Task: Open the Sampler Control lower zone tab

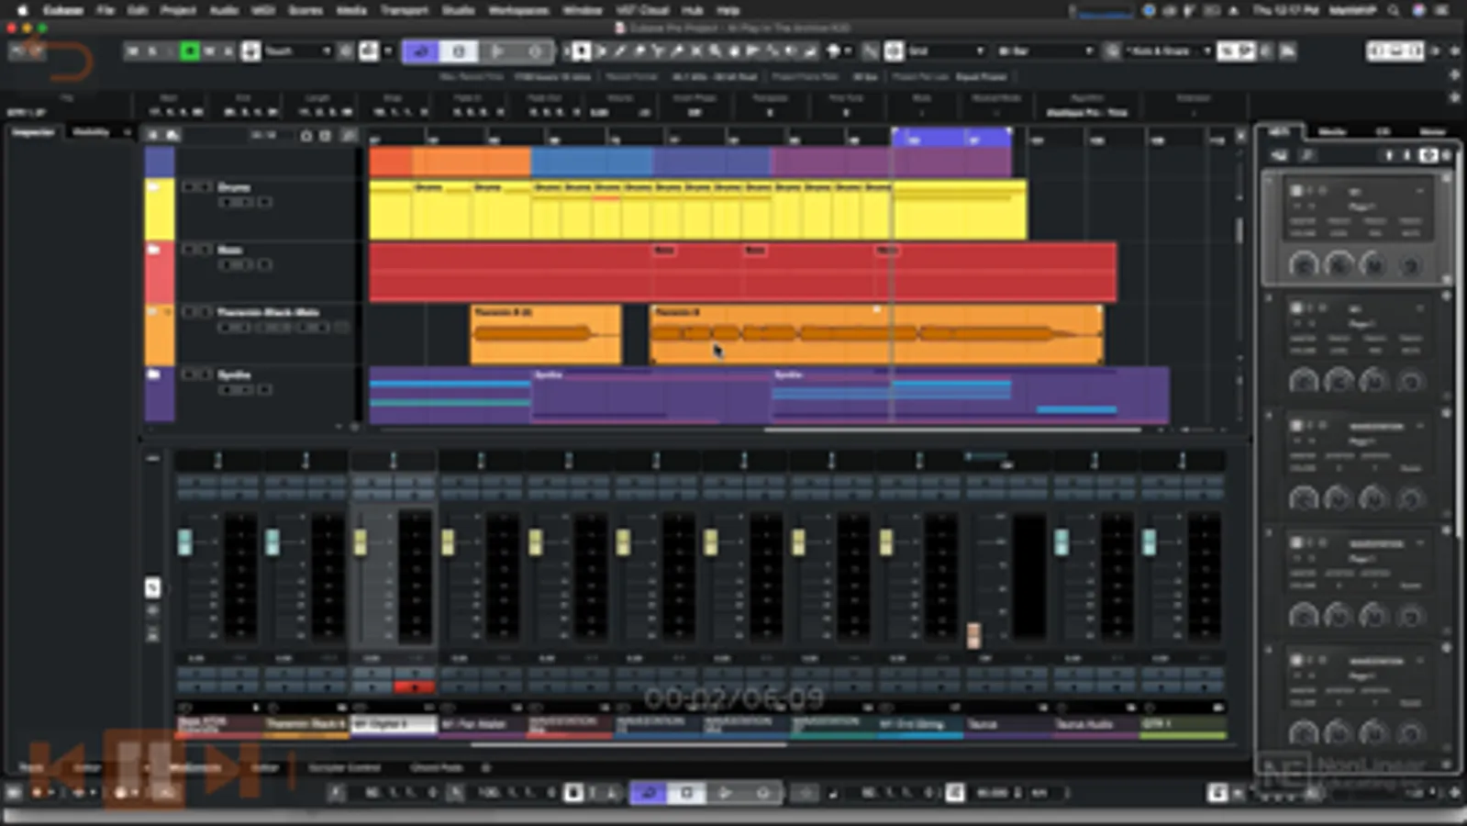Action: [344, 767]
